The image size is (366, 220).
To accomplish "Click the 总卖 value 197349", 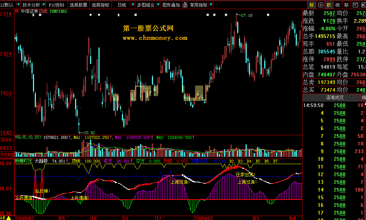I will [326, 82].
